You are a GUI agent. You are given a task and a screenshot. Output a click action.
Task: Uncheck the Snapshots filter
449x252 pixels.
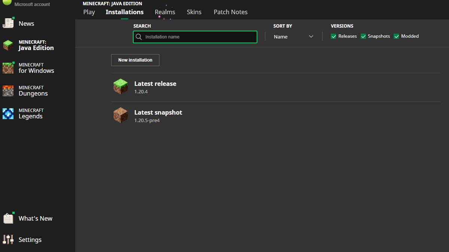[363, 36]
